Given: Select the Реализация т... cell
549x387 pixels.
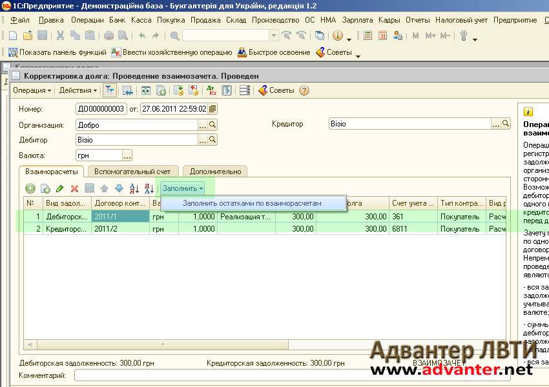Looking at the screenshot, I should 246,217.
